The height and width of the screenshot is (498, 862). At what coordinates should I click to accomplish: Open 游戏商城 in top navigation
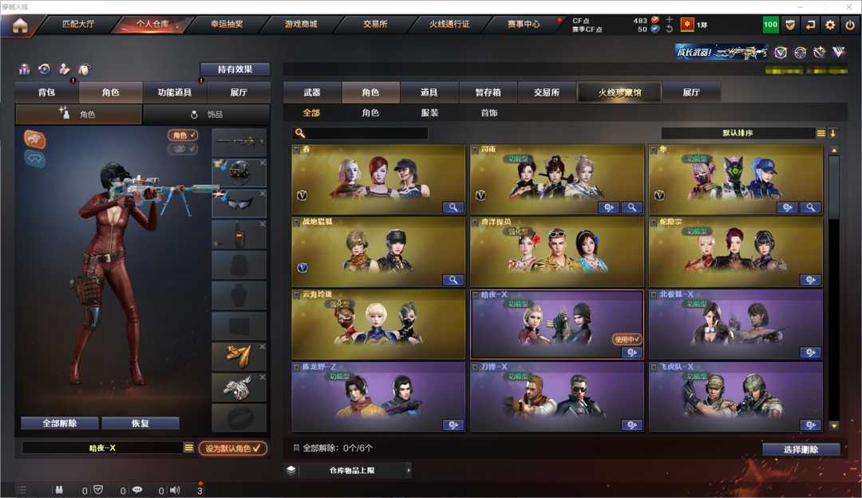301,24
